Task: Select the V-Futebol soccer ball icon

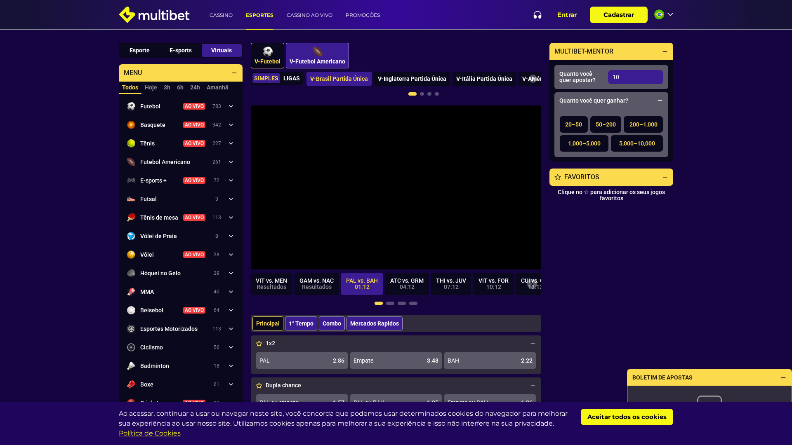Action: [268, 52]
